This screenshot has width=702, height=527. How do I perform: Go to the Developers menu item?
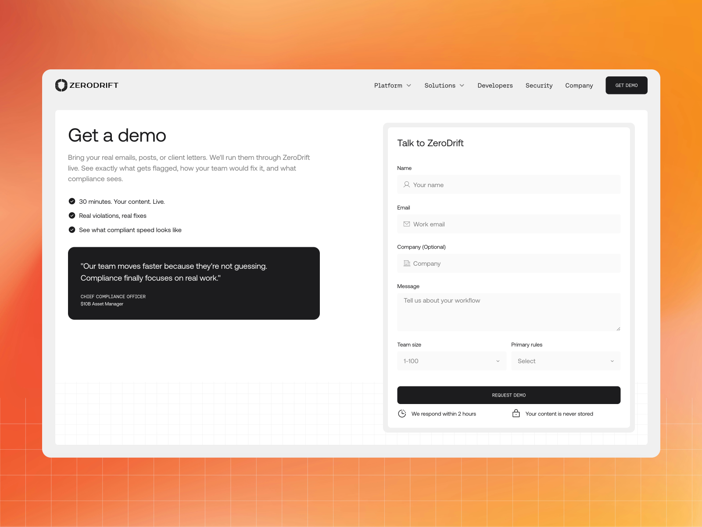(x=495, y=86)
